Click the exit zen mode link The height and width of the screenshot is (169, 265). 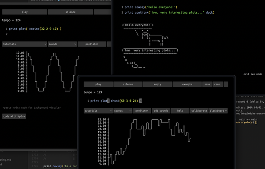click(253, 74)
